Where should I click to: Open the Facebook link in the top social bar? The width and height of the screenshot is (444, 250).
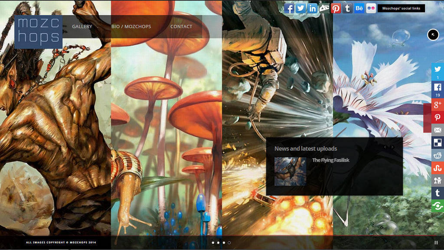(289, 8)
